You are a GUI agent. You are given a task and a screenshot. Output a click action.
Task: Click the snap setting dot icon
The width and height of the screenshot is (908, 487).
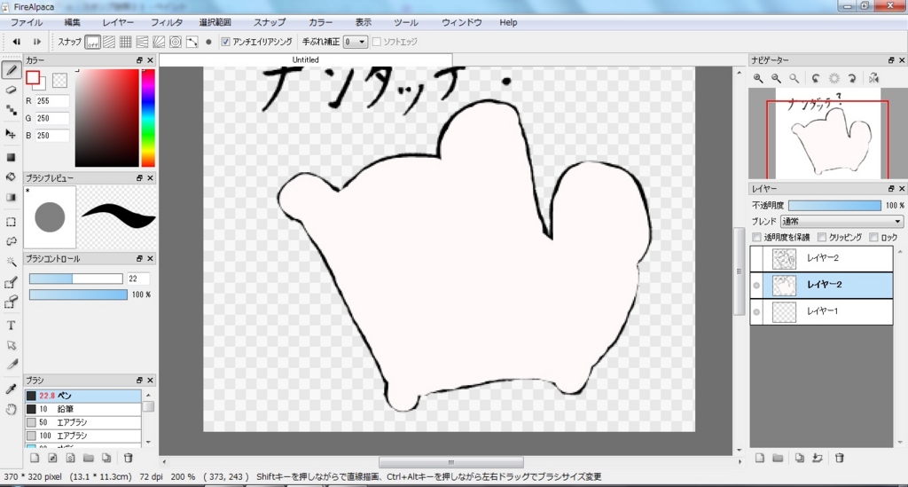point(208,42)
